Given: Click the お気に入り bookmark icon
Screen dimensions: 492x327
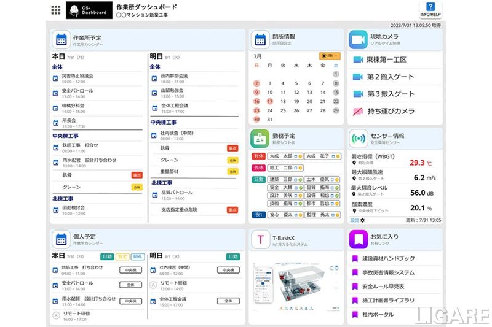Looking at the screenshot, I should [x=358, y=239].
